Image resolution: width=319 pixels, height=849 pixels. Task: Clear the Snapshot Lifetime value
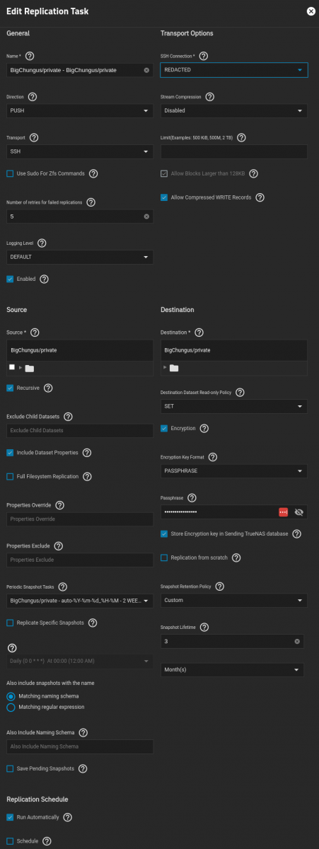[297, 642]
